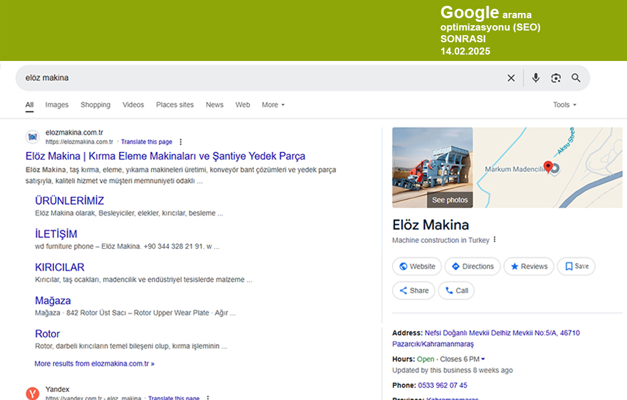Click More results from elozmakina.com.tr
This screenshot has height=400, width=627.
coord(95,364)
